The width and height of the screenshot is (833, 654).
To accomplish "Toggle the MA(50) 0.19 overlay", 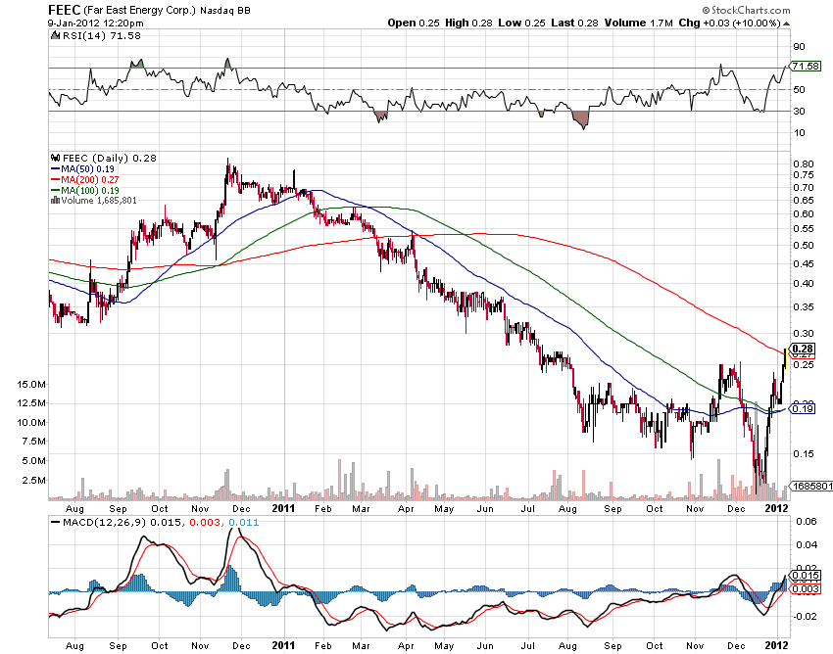I will pyautogui.click(x=83, y=169).
